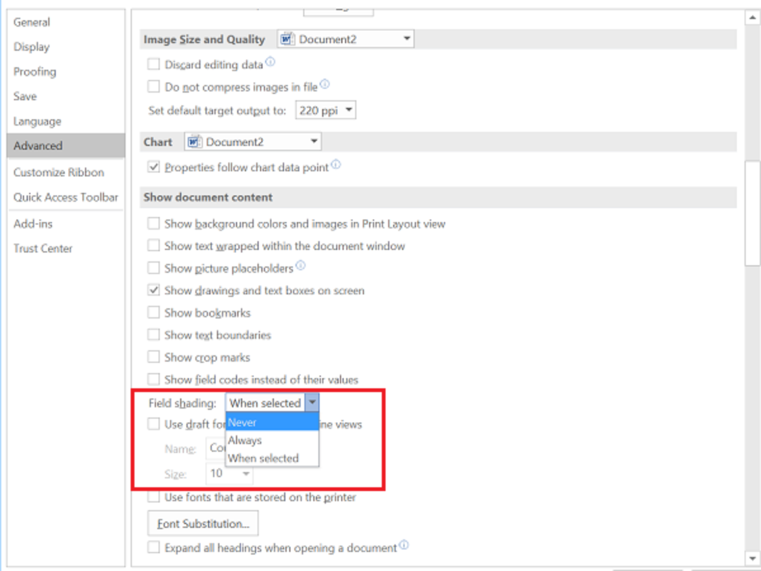Click Word document icon in Image Size dropdown

pyautogui.click(x=288, y=39)
